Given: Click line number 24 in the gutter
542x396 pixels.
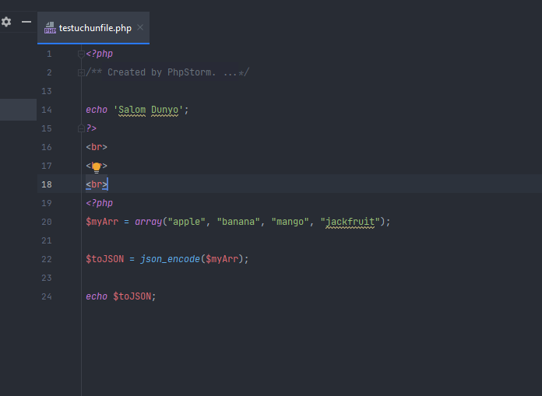Looking at the screenshot, I should coord(47,296).
